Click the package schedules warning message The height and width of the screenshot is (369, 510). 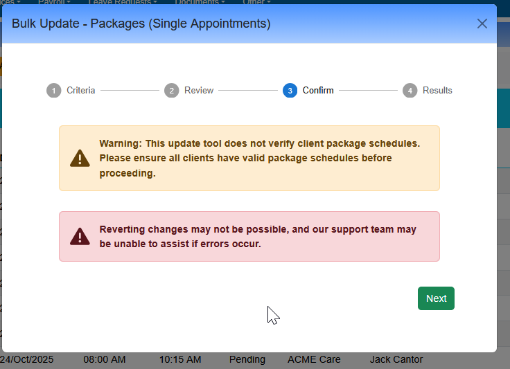(x=259, y=158)
